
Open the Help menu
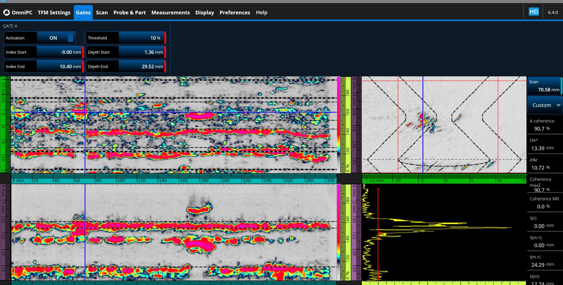(x=261, y=13)
